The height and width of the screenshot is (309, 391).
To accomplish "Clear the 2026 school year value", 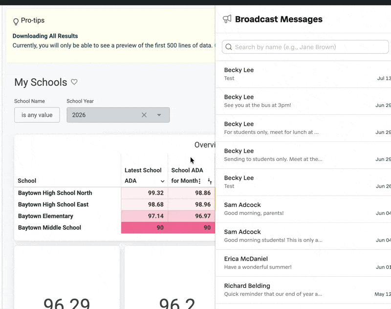I will (144, 115).
